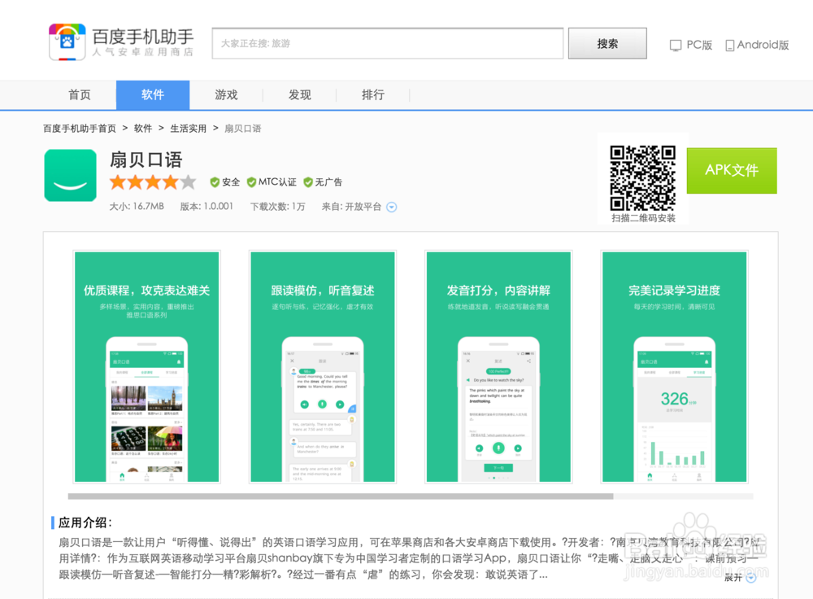Open the 发现 tab

(x=300, y=95)
